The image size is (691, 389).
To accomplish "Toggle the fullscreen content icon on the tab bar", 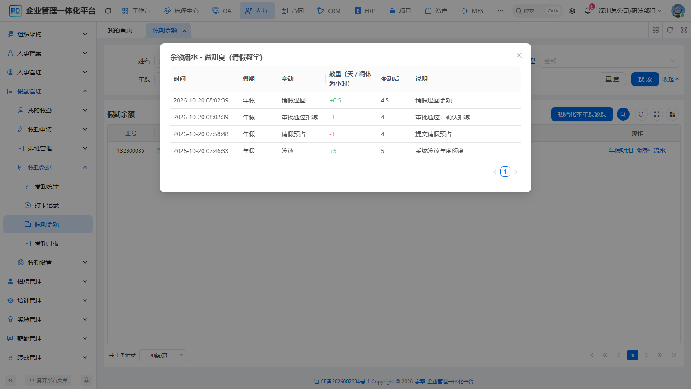I will click(684, 30).
